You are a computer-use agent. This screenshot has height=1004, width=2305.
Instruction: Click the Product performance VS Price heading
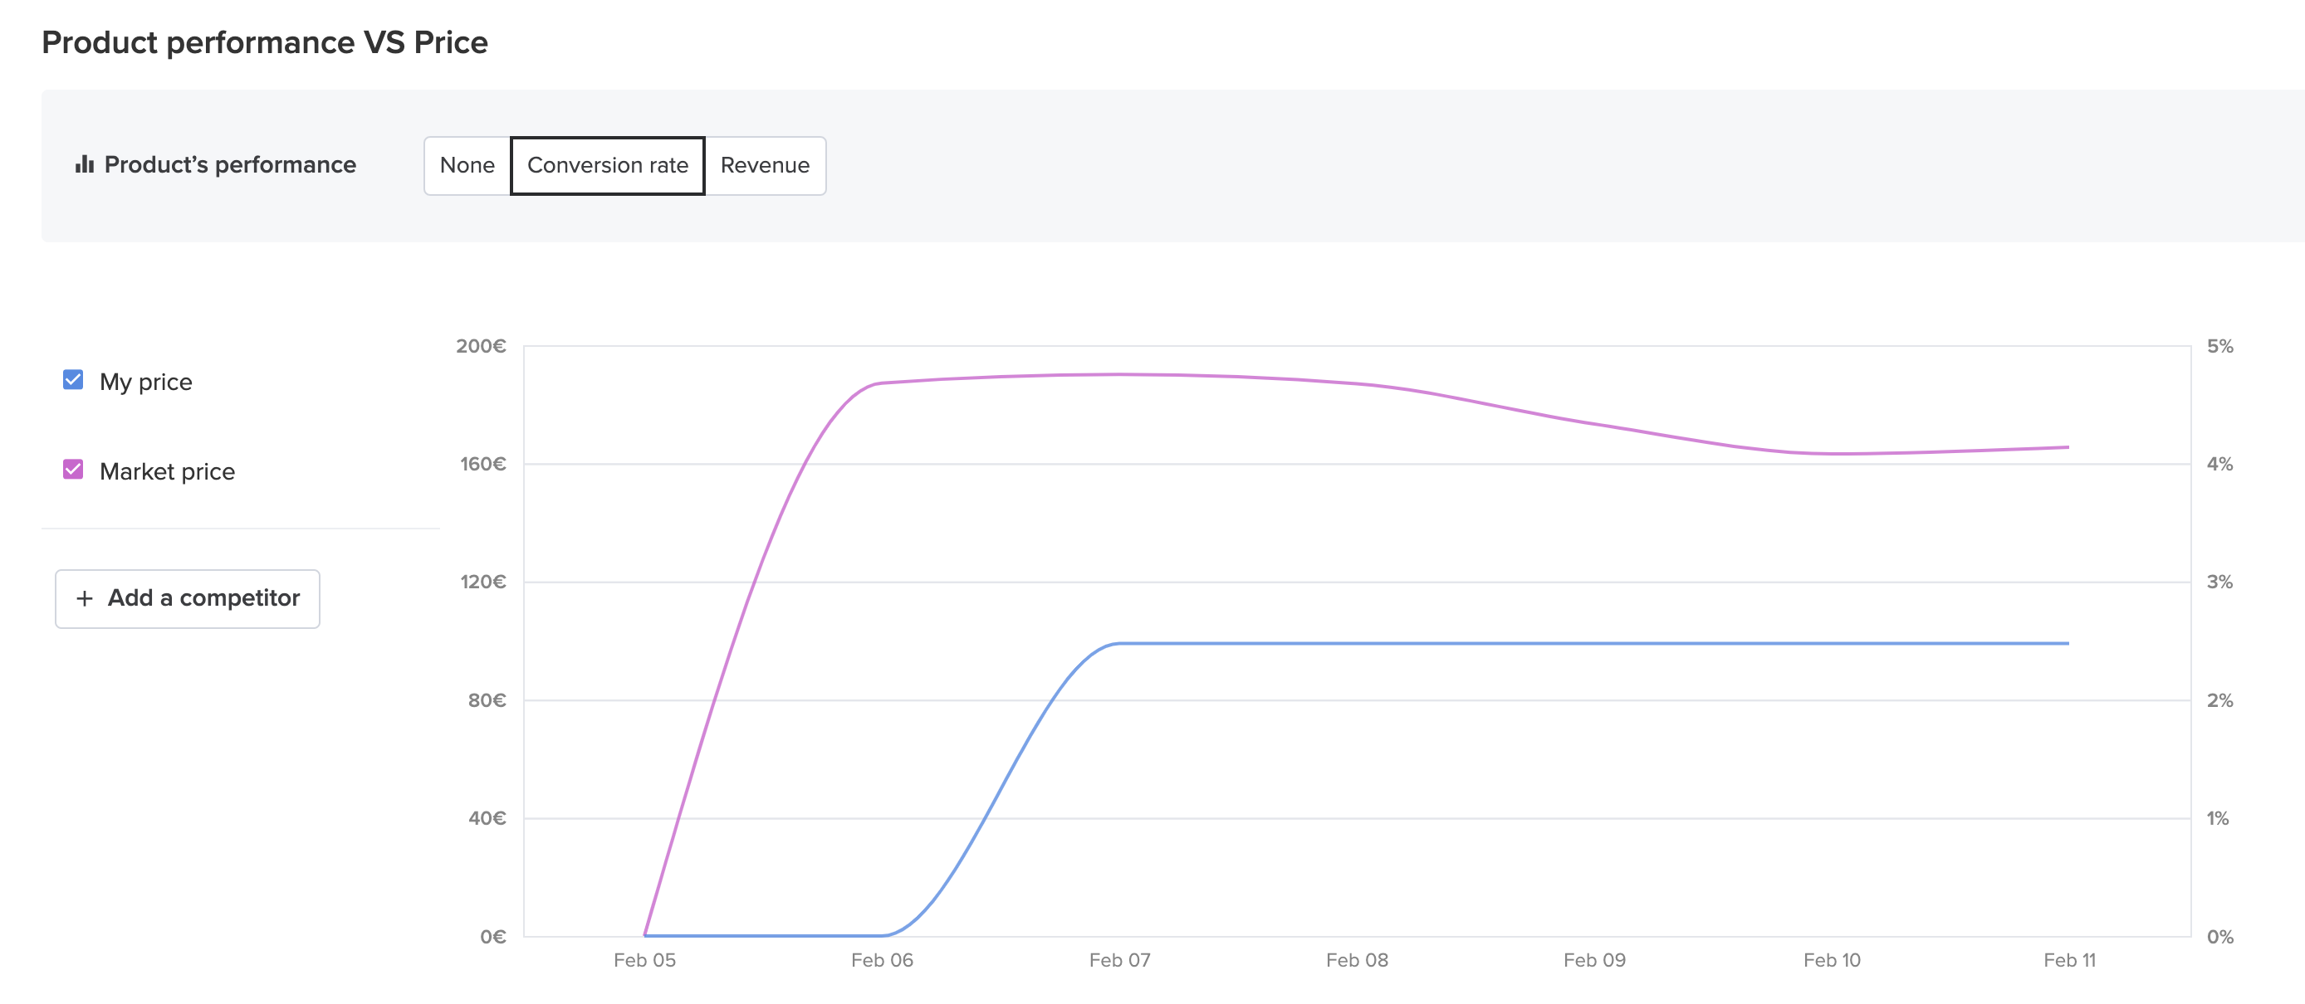pyautogui.click(x=265, y=42)
